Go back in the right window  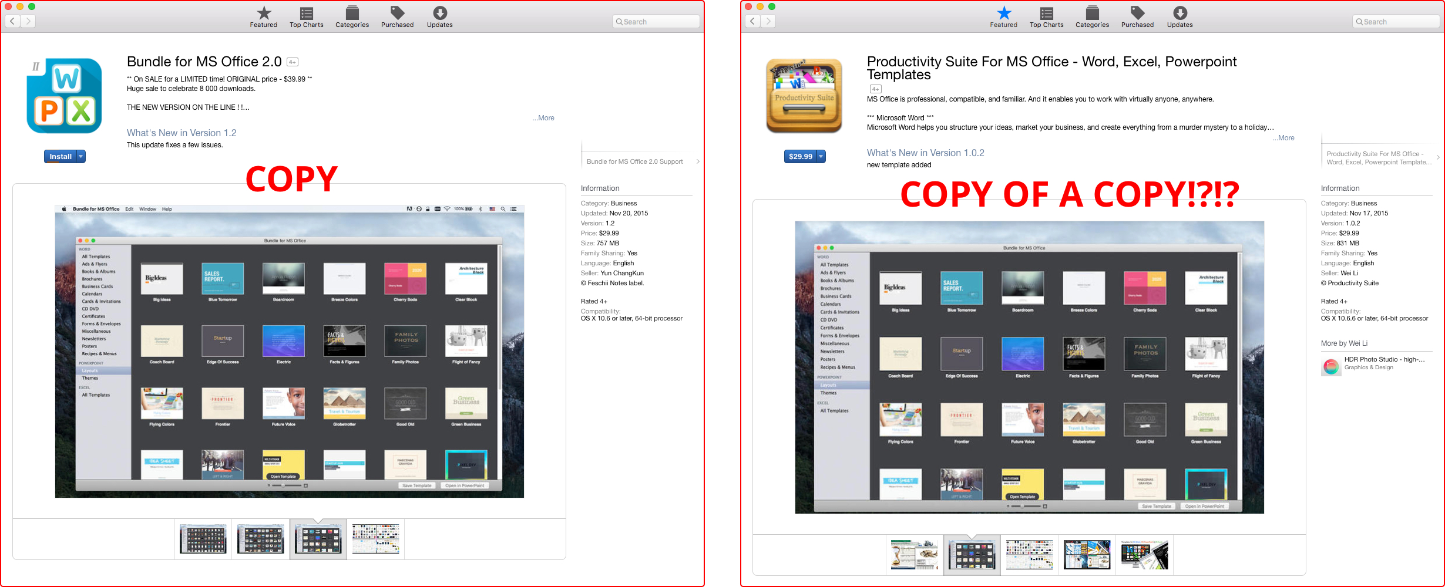pos(753,21)
